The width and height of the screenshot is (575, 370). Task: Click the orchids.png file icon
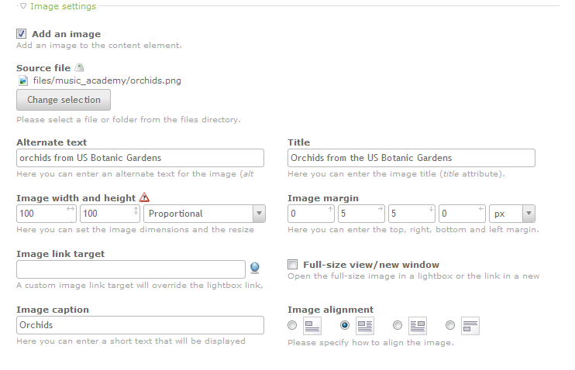point(23,80)
